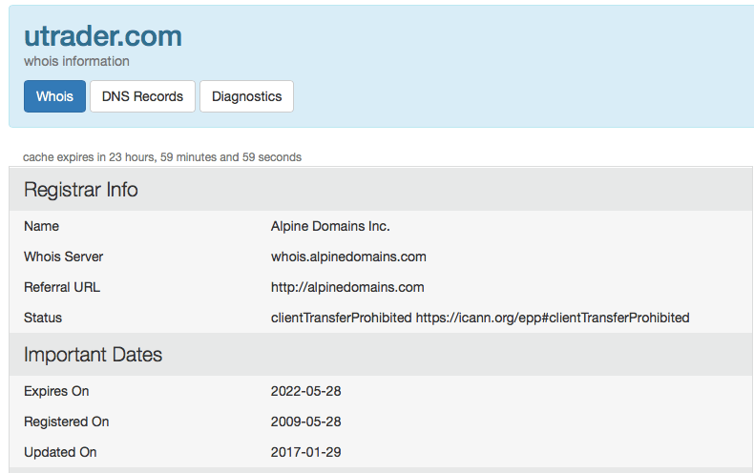Click the 'Expires On' row label

pos(56,391)
